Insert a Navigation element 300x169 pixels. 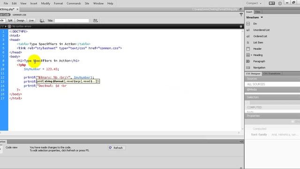pos(259,68)
